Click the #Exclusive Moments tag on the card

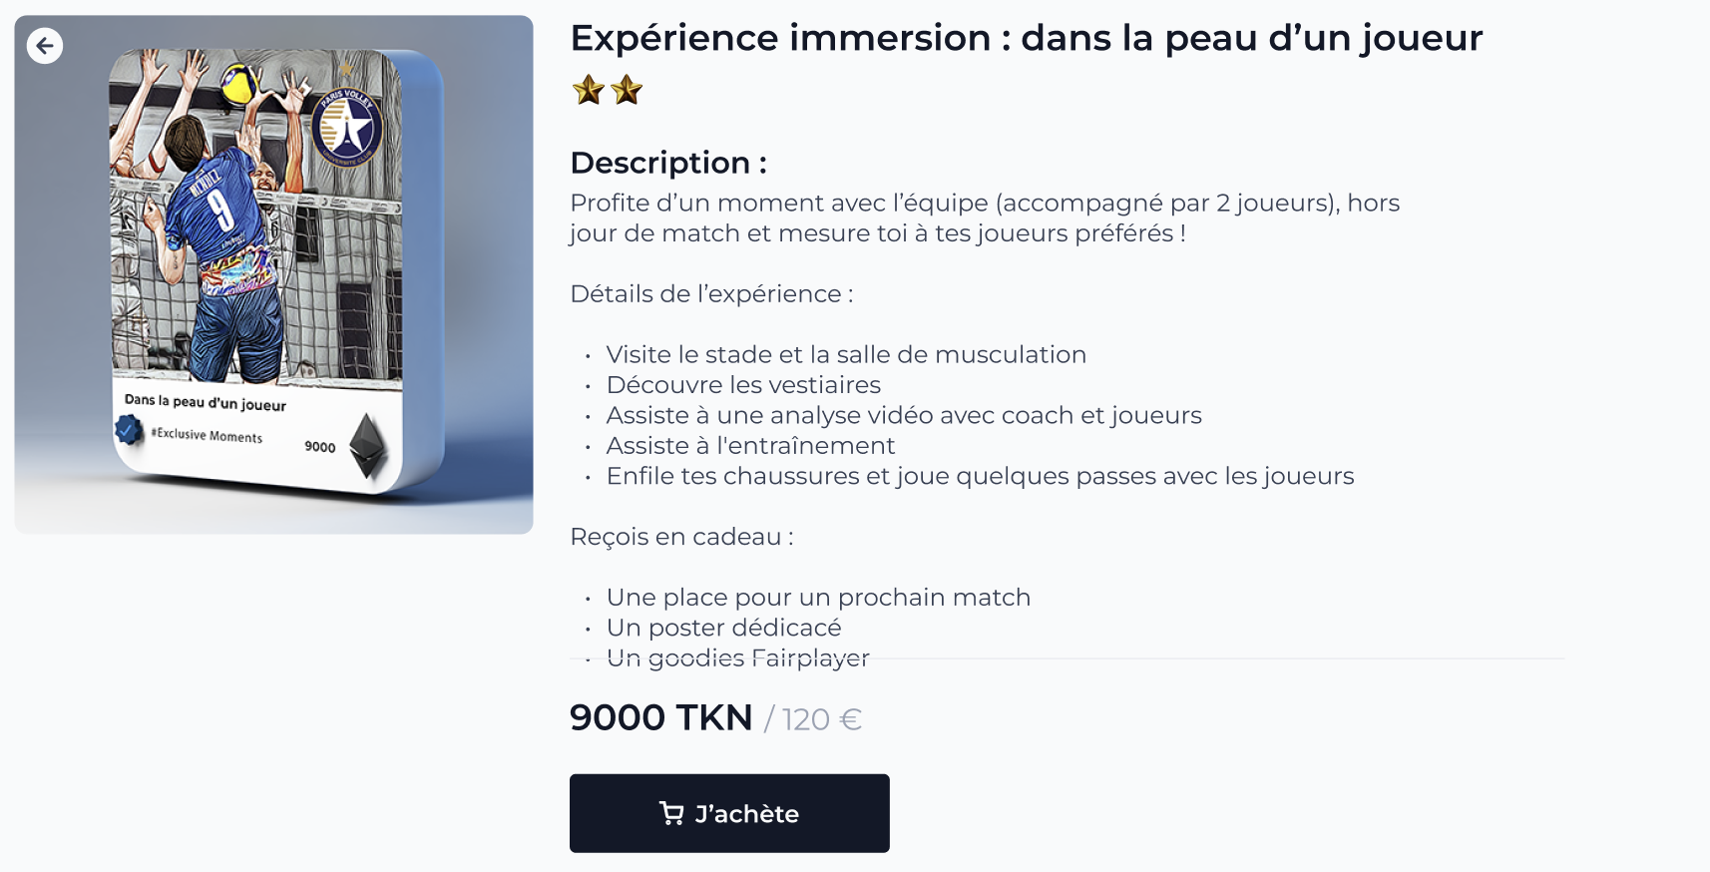208,435
